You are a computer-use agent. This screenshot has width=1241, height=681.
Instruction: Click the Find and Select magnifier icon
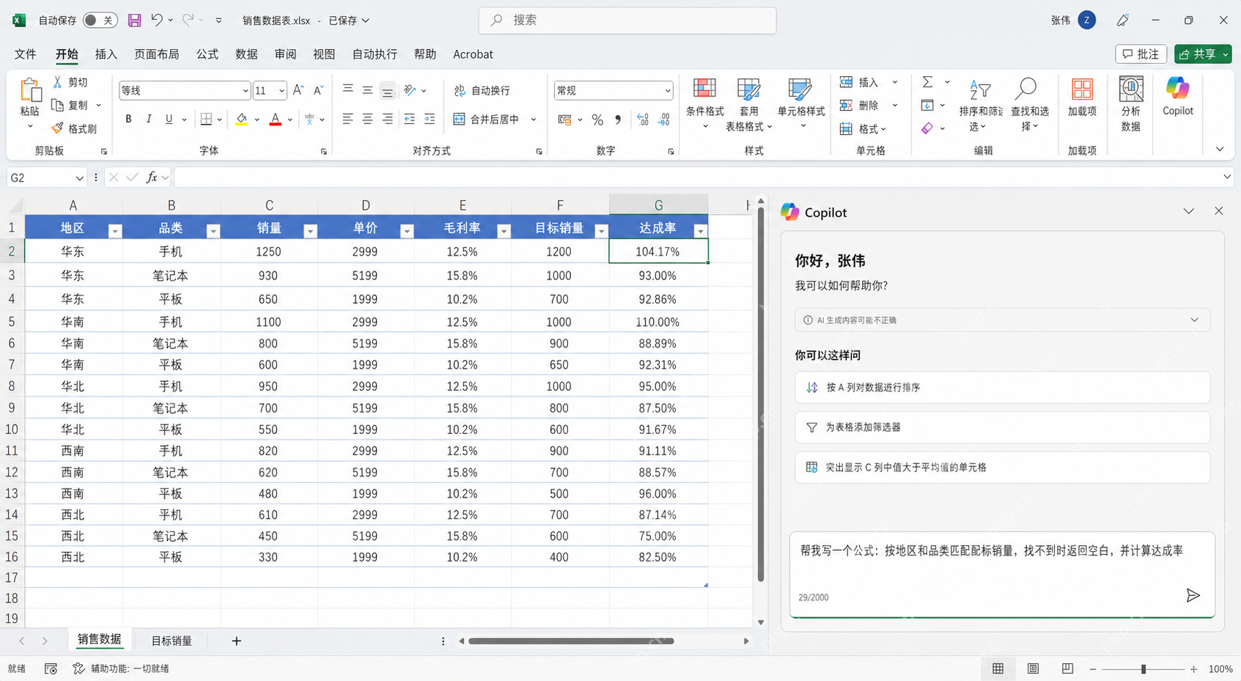tap(1026, 89)
